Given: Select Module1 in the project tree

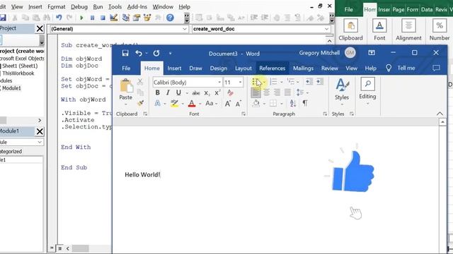Looking at the screenshot, I should pyautogui.click(x=11, y=88).
